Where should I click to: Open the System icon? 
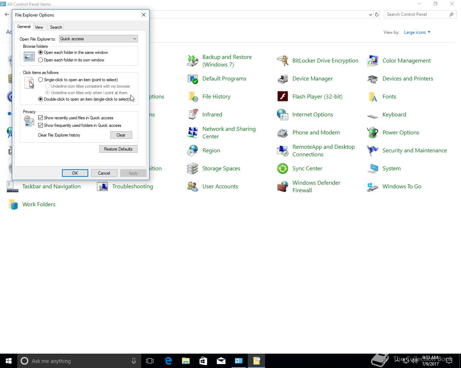(373, 169)
